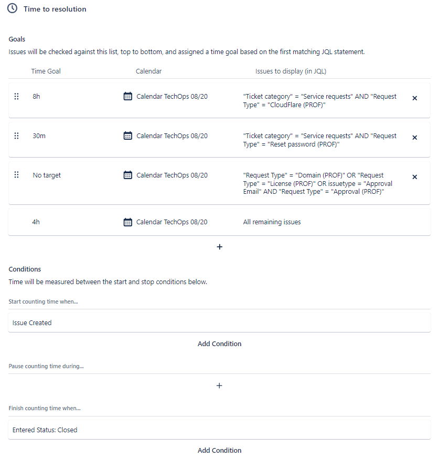Click the calendar icon in the No target row

(x=128, y=175)
